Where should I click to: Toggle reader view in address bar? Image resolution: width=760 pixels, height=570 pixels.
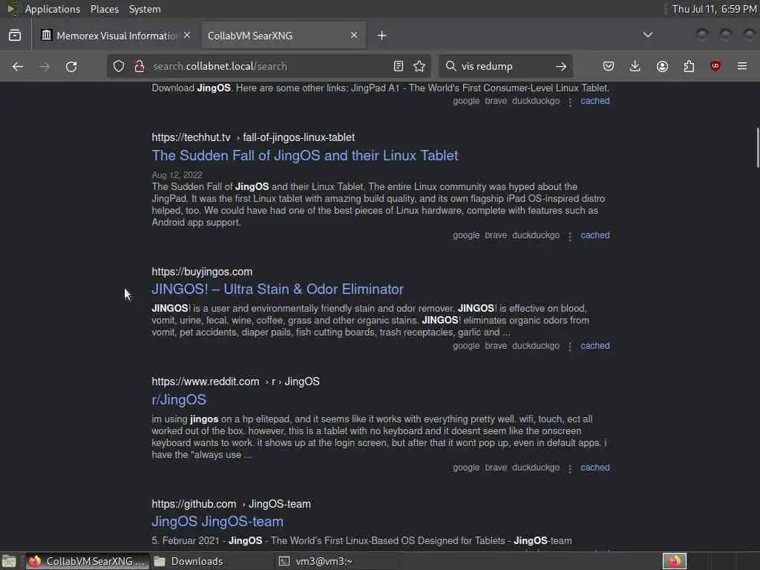[399, 66]
